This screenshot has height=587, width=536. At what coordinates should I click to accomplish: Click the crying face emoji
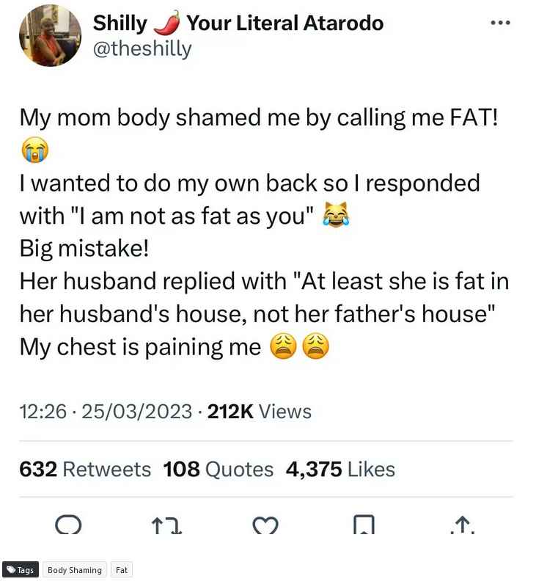point(34,150)
